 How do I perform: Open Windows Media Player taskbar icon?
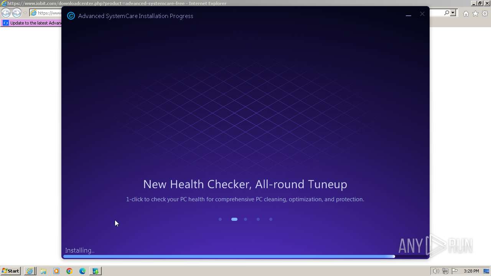(x=56, y=271)
